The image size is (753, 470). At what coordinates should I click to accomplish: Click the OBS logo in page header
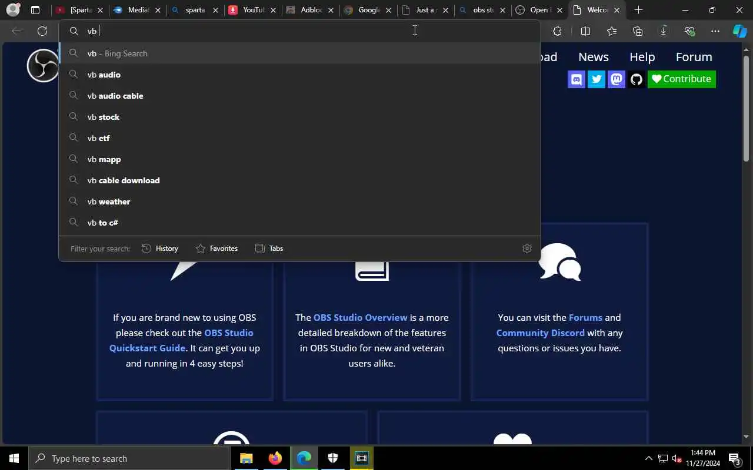pos(42,65)
